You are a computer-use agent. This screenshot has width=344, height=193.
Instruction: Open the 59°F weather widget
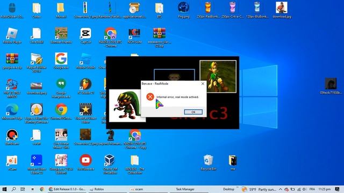(x=259, y=189)
